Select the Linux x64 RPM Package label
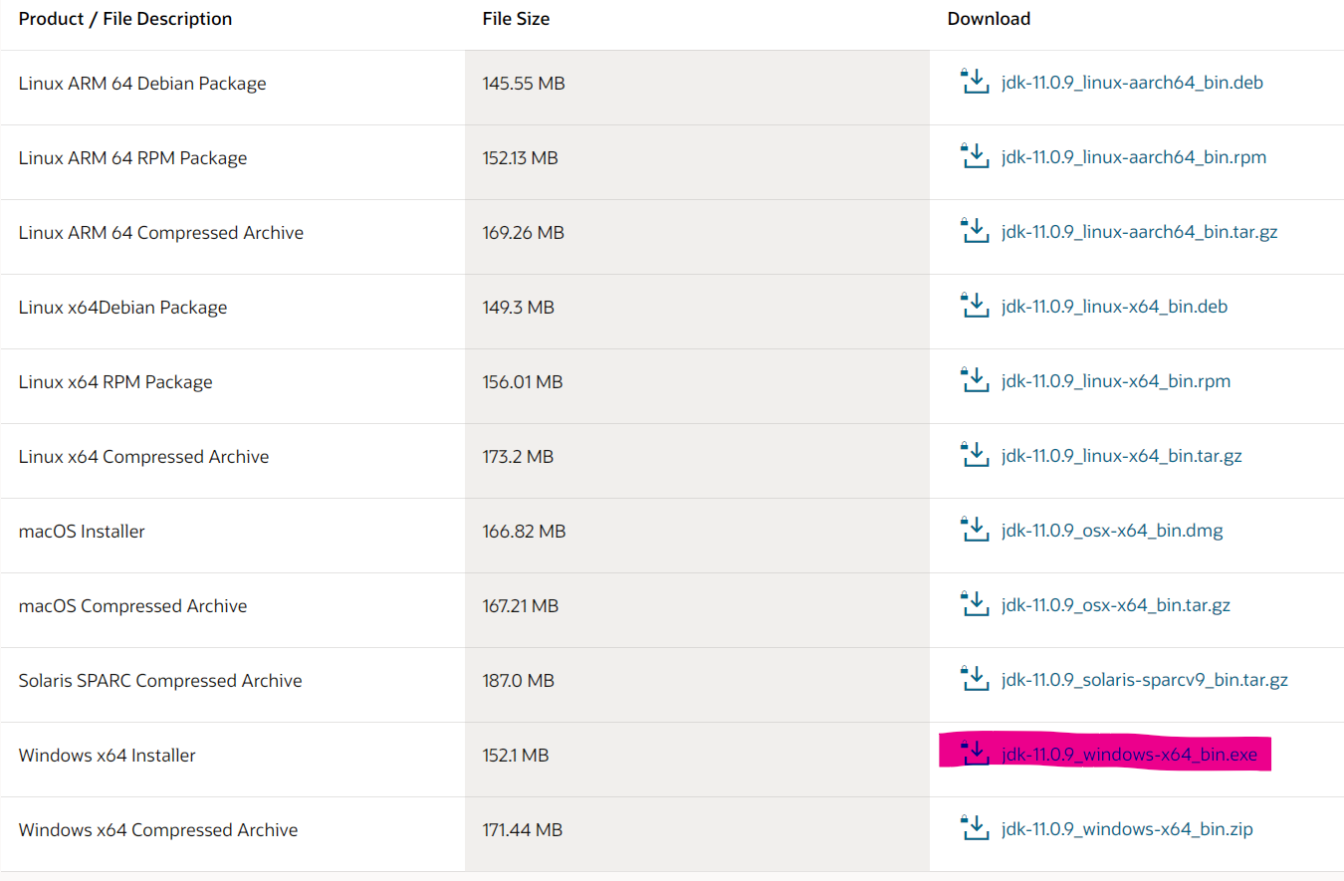 tap(115, 382)
